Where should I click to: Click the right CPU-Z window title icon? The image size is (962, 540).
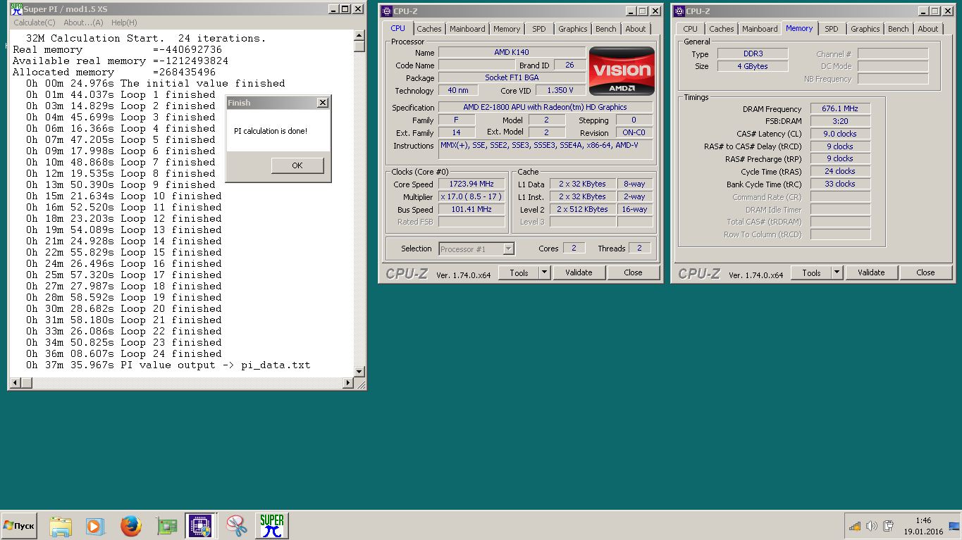[x=679, y=11]
